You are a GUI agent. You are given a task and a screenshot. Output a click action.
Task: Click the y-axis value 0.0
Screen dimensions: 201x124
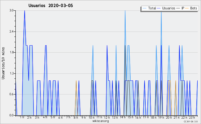point(11,115)
